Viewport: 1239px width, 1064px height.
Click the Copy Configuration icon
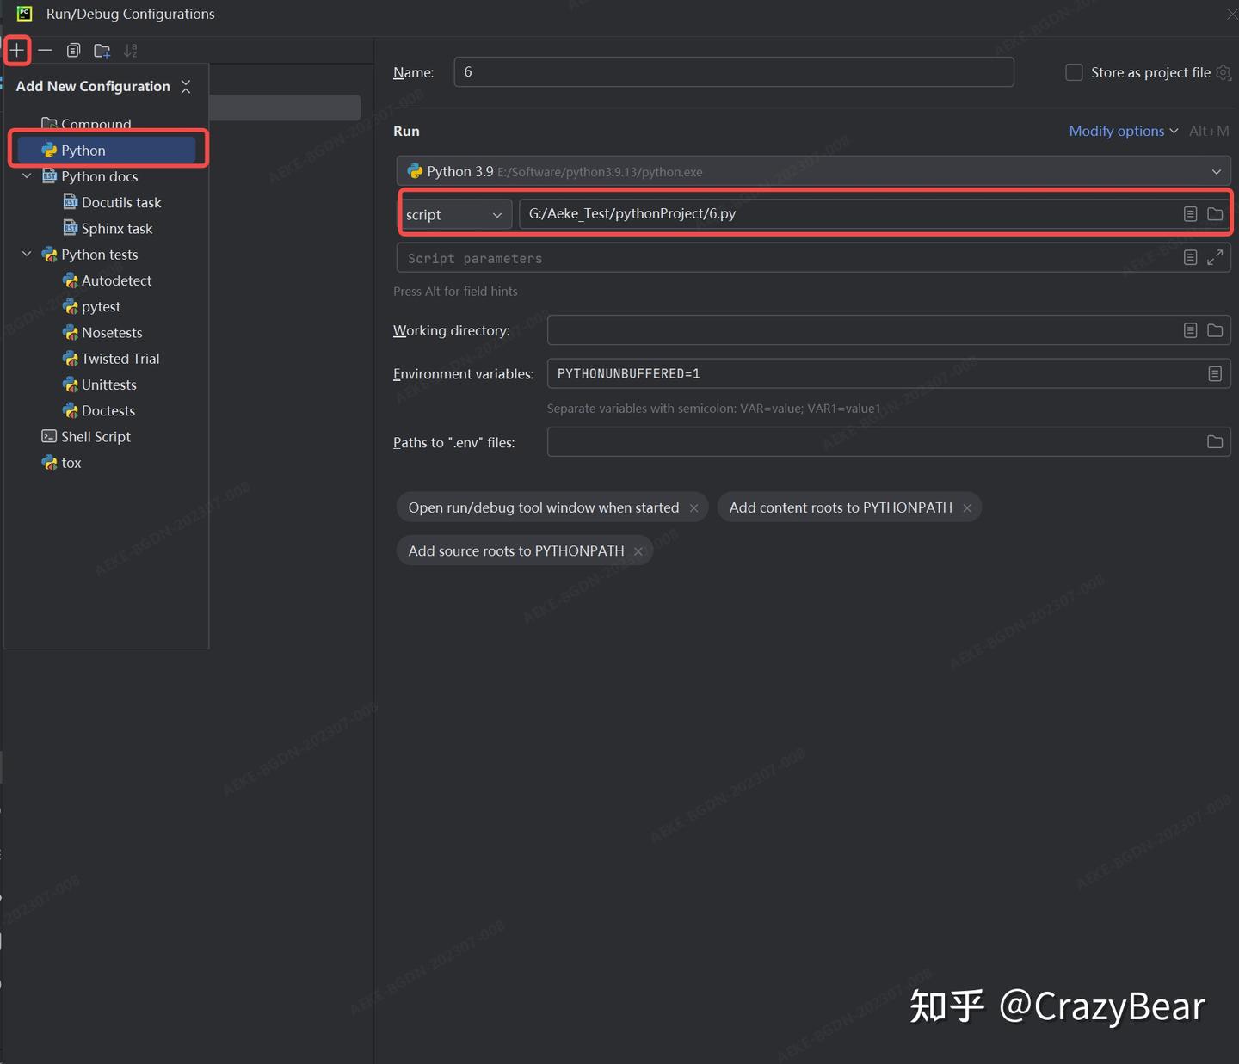[x=73, y=51]
